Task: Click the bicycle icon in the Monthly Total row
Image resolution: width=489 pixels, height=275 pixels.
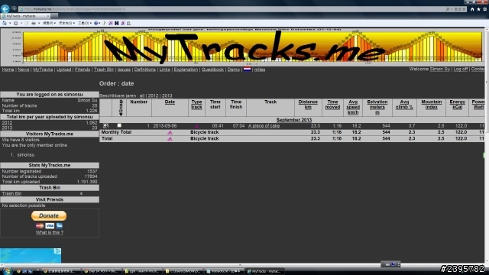Action: 170,132
